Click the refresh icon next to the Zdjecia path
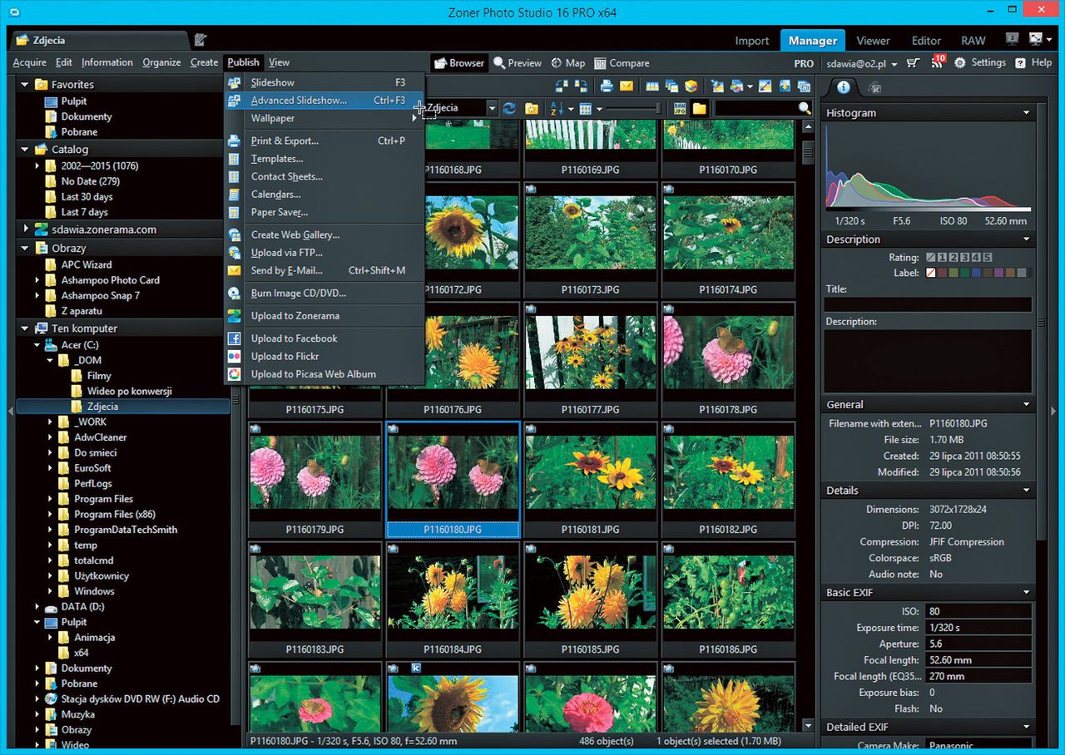Image resolution: width=1065 pixels, height=755 pixels. click(x=509, y=109)
